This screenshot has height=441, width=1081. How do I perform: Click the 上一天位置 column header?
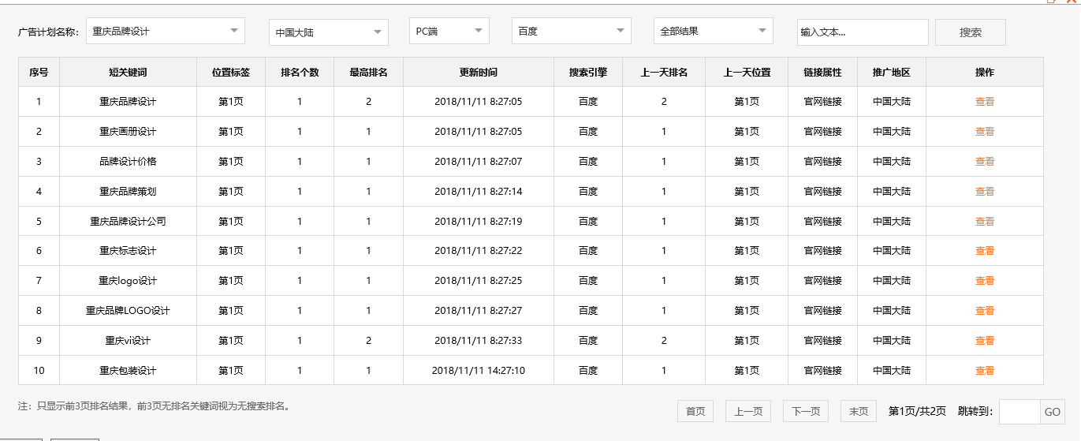coord(747,73)
